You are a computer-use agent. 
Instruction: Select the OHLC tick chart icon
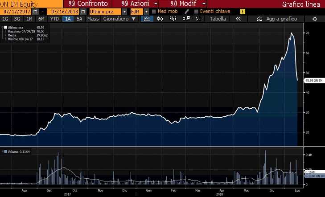(x=198, y=19)
